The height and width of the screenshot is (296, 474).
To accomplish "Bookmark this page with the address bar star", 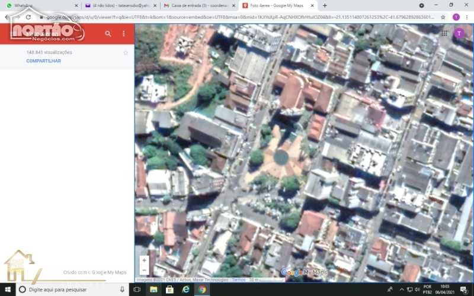I will (443, 17).
